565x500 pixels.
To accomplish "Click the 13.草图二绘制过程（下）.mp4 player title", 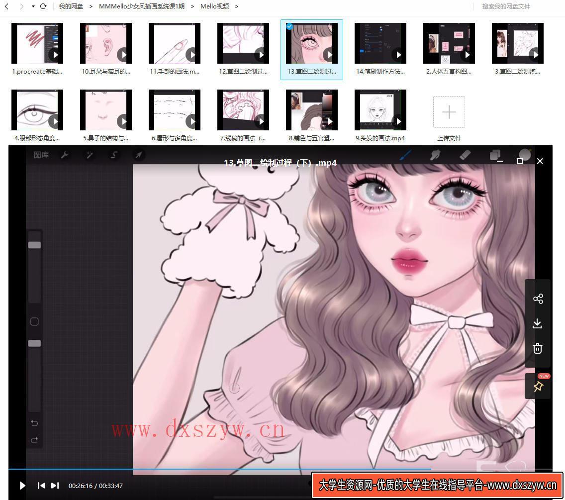I will coord(281,163).
